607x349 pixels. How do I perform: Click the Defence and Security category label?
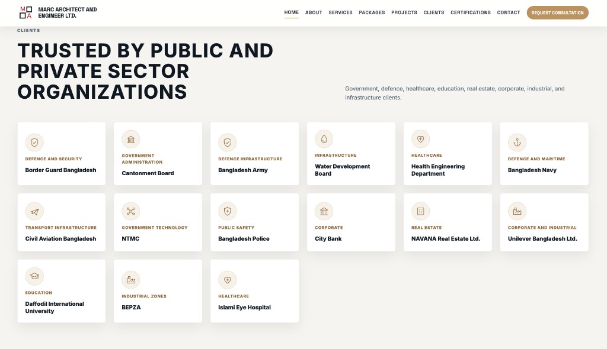(x=53, y=159)
